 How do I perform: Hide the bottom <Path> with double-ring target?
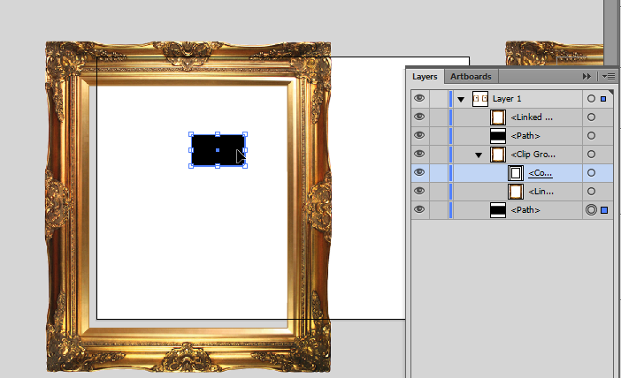click(x=419, y=210)
